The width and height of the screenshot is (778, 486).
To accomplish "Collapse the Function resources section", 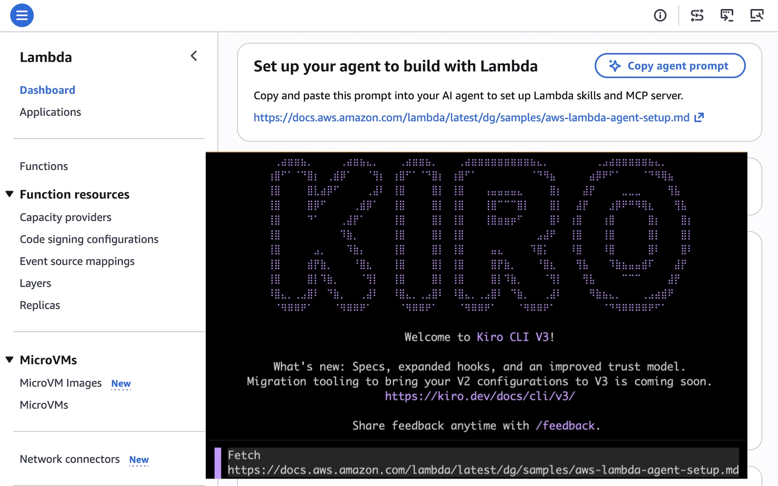I will point(10,194).
